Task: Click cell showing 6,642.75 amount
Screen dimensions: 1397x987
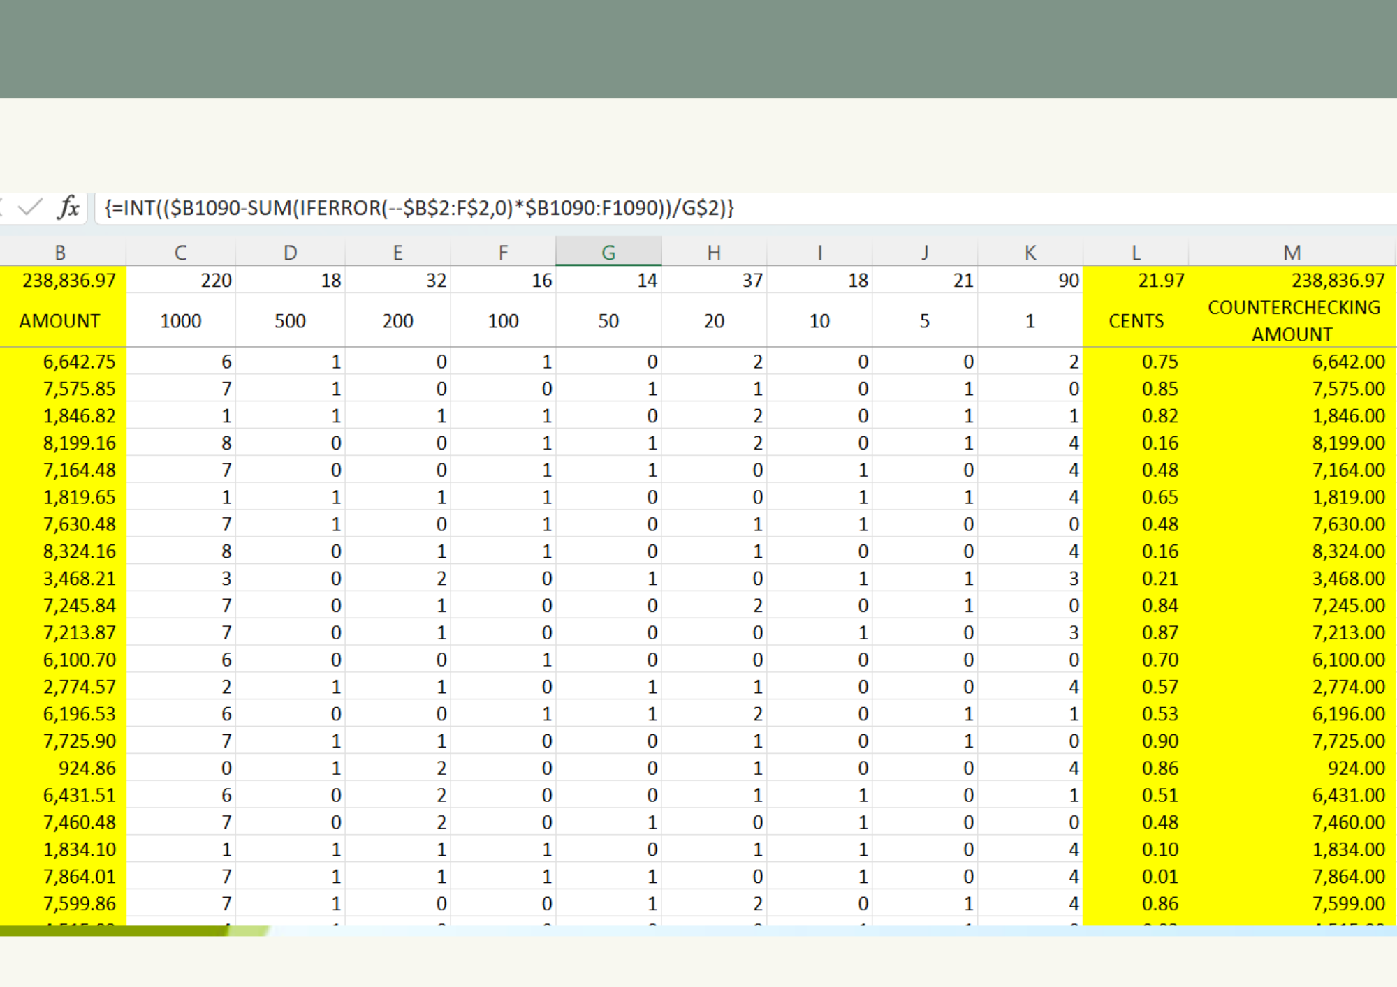Action: tap(78, 362)
